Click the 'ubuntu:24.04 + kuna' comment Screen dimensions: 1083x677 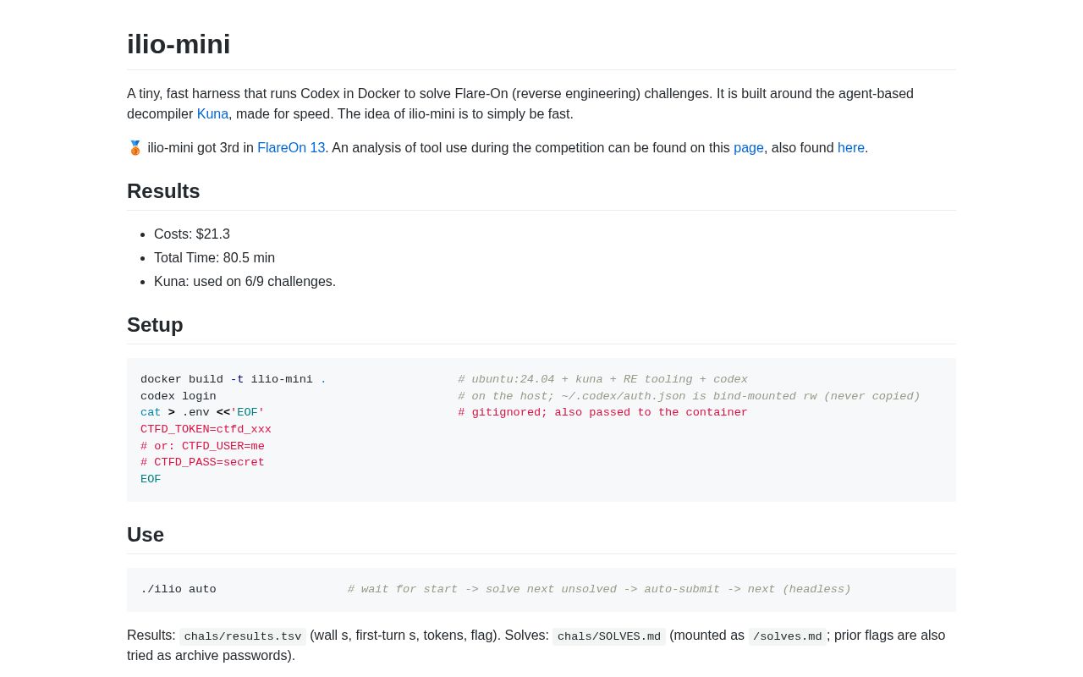point(602,380)
